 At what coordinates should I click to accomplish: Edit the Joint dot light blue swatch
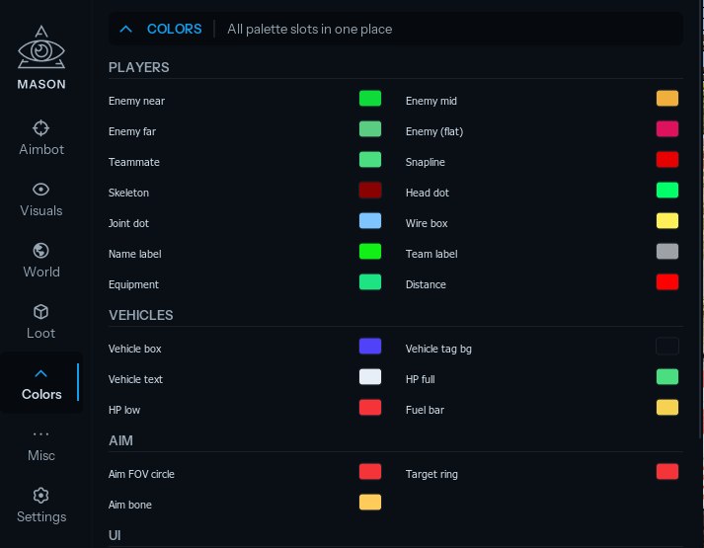click(x=370, y=221)
